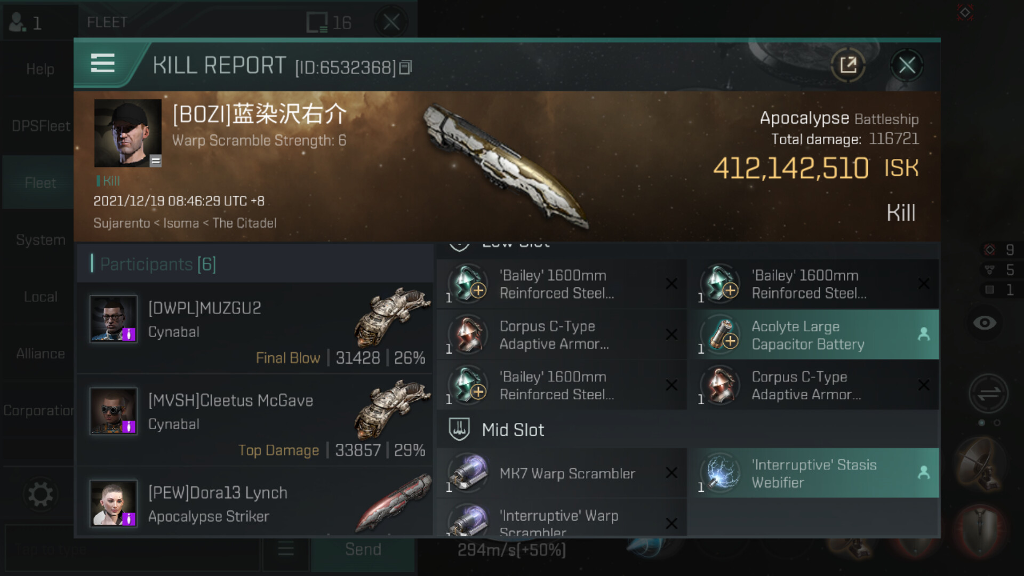Close the kill report window
Image resolution: width=1024 pixels, height=576 pixels.
[x=907, y=66]
